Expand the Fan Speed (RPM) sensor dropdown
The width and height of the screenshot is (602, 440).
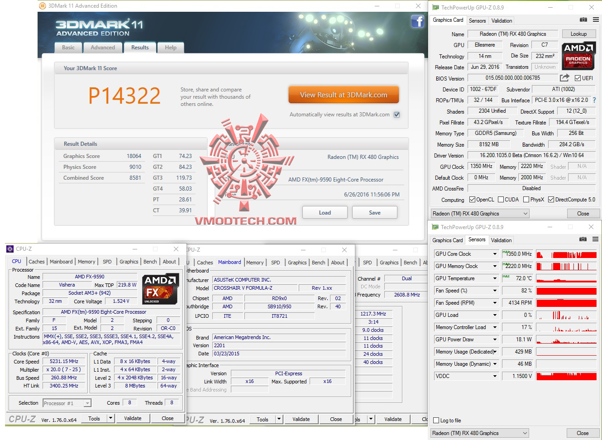pos(495,303)
